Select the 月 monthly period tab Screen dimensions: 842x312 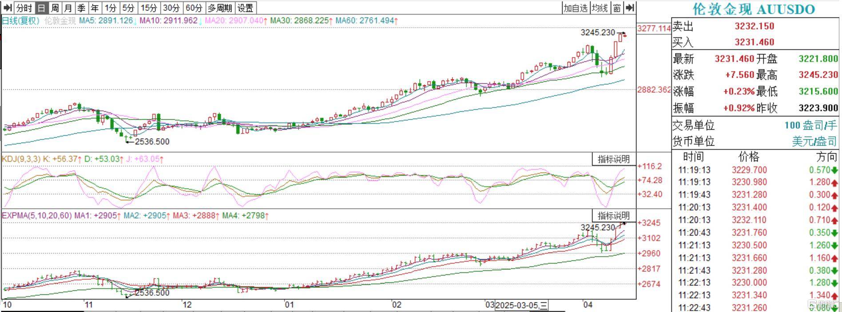click(68, 8)
